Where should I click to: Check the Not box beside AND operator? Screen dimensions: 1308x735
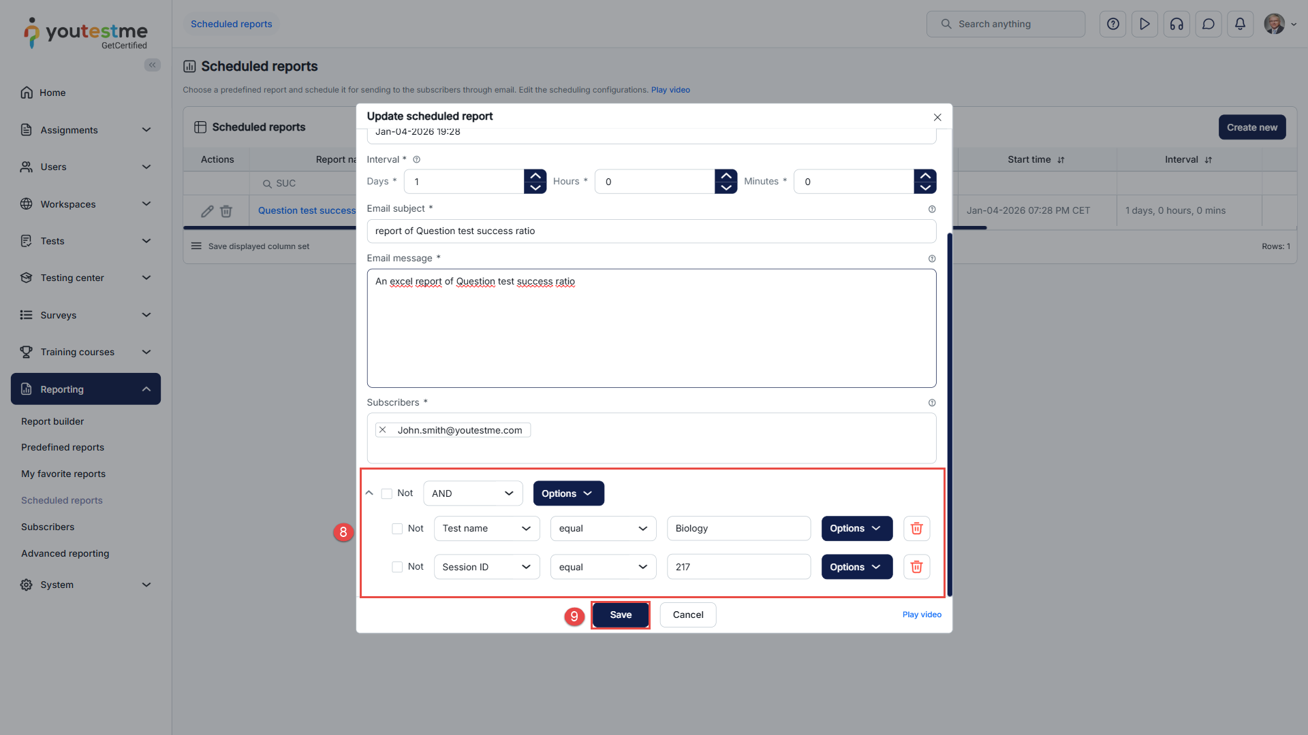tap(387, 493)
